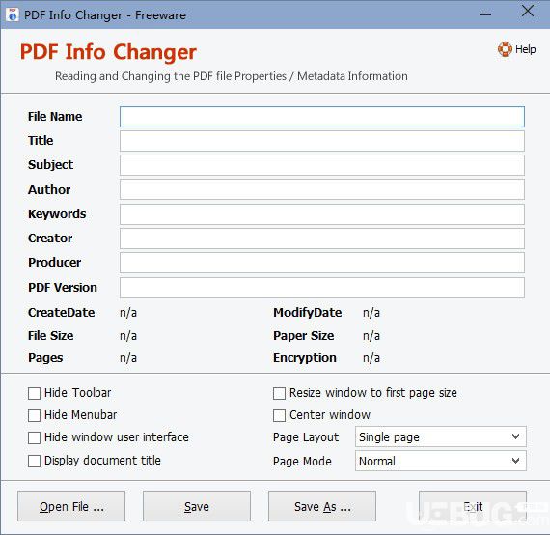Click the CreateDate n/a value
The height and width of the screenshot is (535, 550).
(128, 313)
